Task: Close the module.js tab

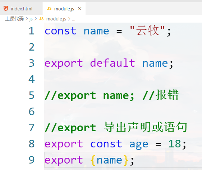Action: point(80,9)
